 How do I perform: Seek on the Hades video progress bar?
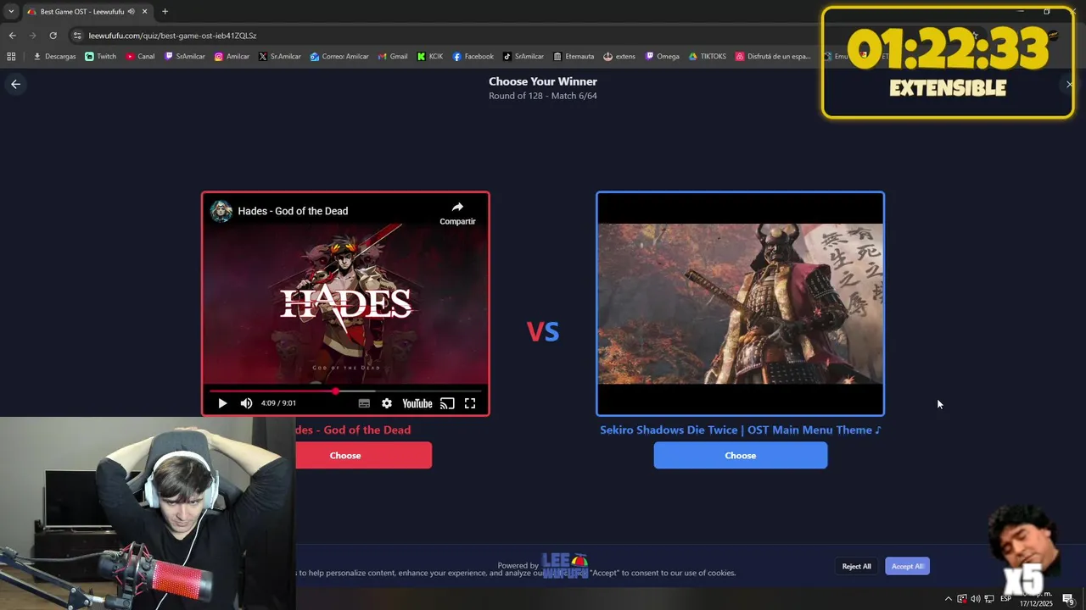(x=345, y=391)
